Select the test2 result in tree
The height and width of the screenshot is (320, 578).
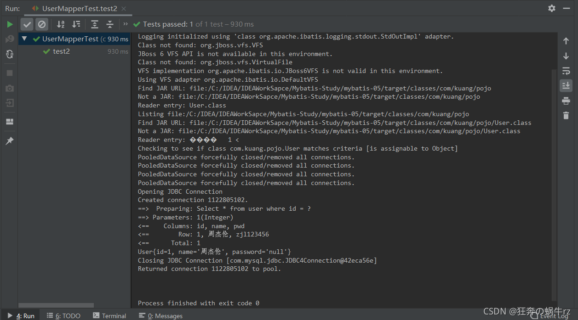click(x=61, y=51)
